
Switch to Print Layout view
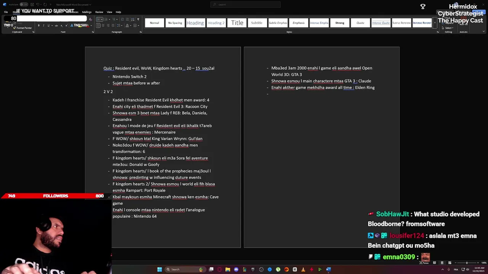(x=442, y=263)
